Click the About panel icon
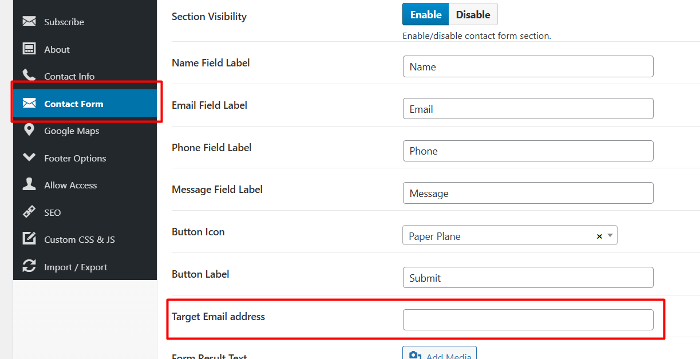Image resolution: width=700 pixels, height=359 pixels. (29, 48)
